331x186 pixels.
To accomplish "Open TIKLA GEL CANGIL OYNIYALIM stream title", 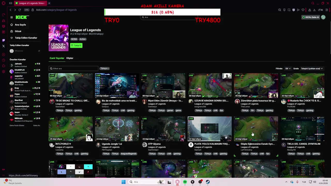I will (x=304, y=144).
